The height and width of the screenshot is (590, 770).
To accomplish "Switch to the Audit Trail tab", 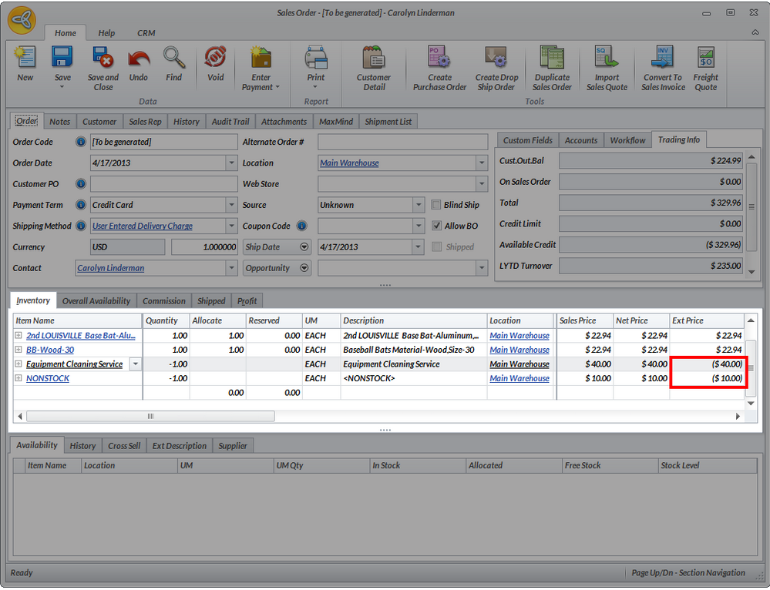I will coord(232,122).
